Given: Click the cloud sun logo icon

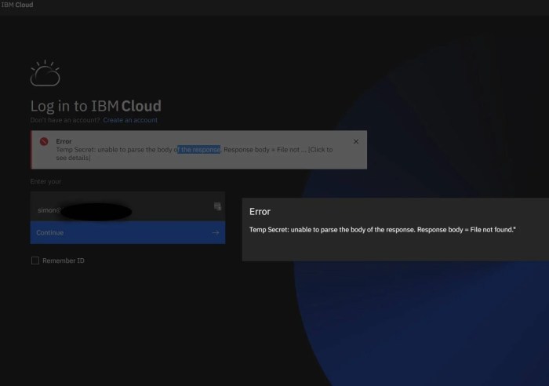Looking at the screenshot, I should [x=45, y=73].
